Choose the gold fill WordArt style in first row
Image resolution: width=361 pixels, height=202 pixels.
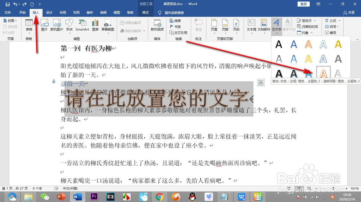click(x=338, y=44)
